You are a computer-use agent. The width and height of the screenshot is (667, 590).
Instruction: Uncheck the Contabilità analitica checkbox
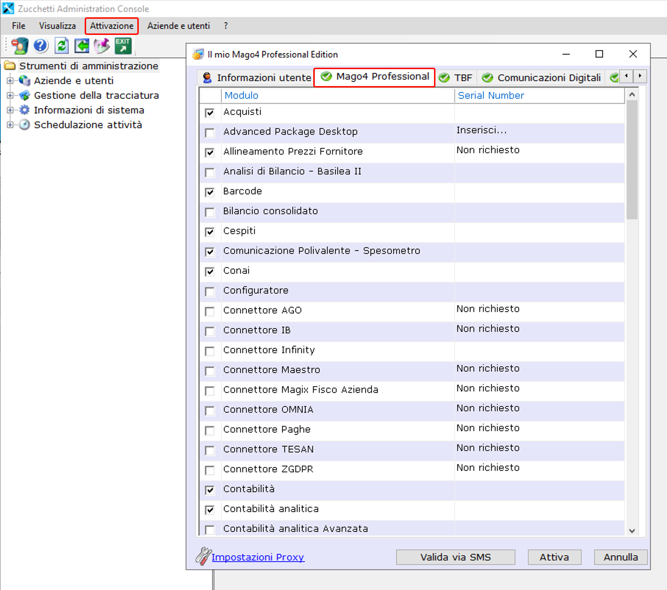click(210, 510)
